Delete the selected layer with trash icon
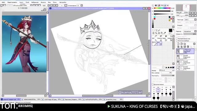Screen dimensions: 197x111 click(x=188, y=47)
